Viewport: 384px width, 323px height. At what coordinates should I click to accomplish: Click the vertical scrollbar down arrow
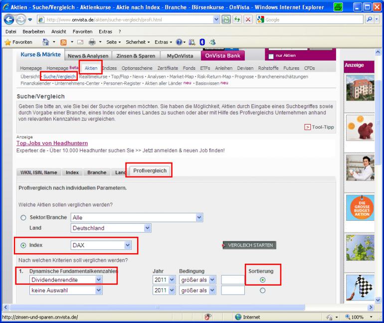coord(378,300)
